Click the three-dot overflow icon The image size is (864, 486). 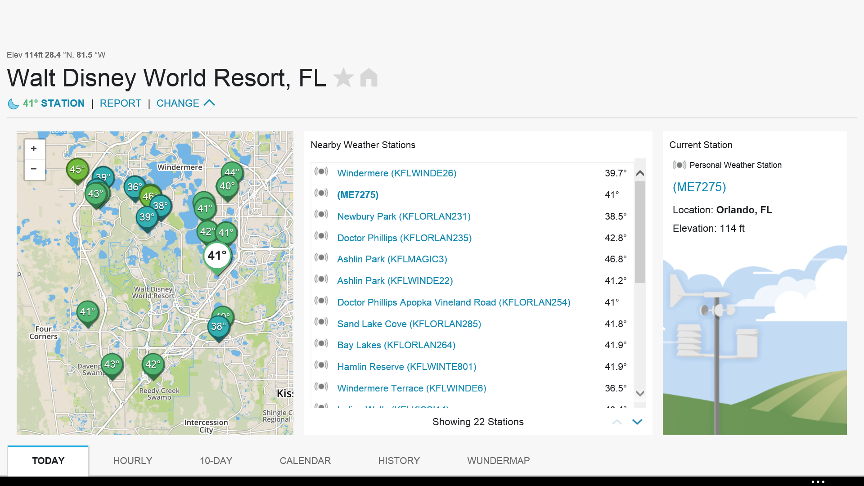pos(818,481)
